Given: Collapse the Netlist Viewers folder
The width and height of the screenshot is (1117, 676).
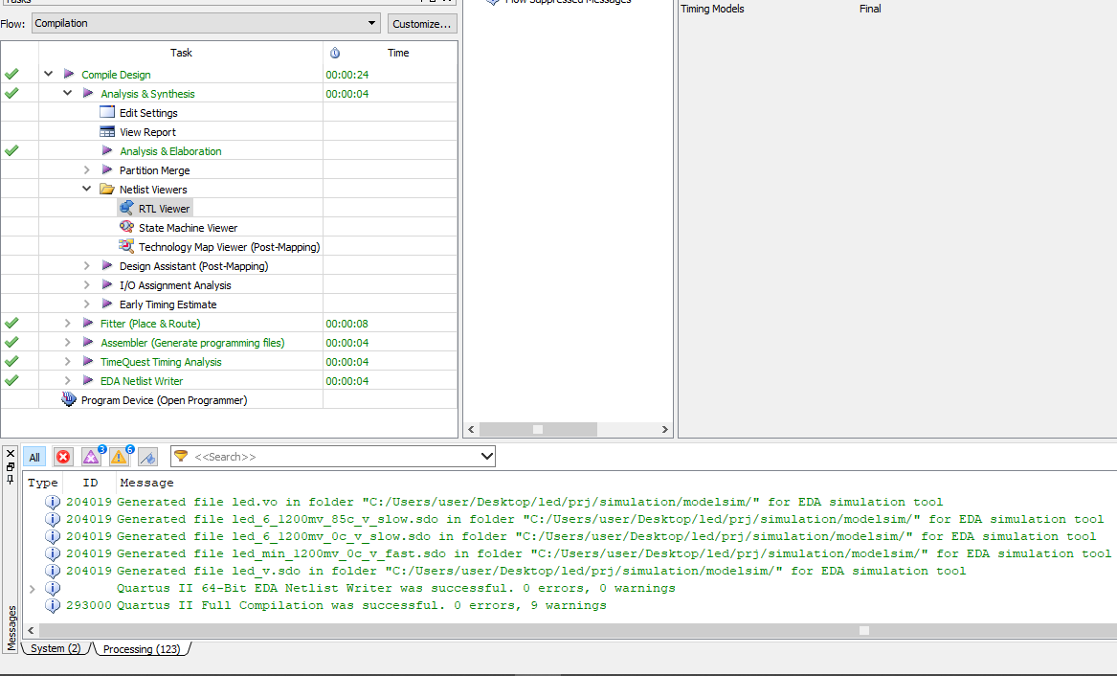Looking at the screenshot, I should pyautogui.click(x=87, y=189).
